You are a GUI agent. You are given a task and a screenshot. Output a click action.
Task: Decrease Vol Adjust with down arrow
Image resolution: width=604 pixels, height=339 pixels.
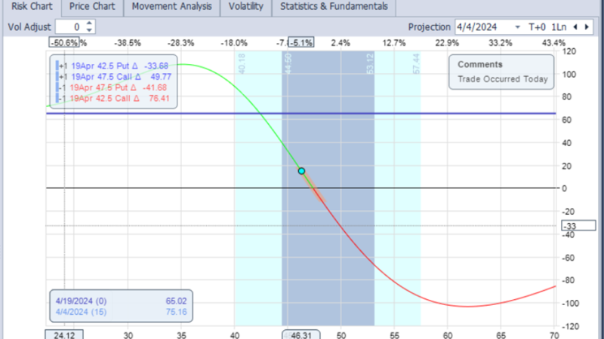click(x=90, y=30)
